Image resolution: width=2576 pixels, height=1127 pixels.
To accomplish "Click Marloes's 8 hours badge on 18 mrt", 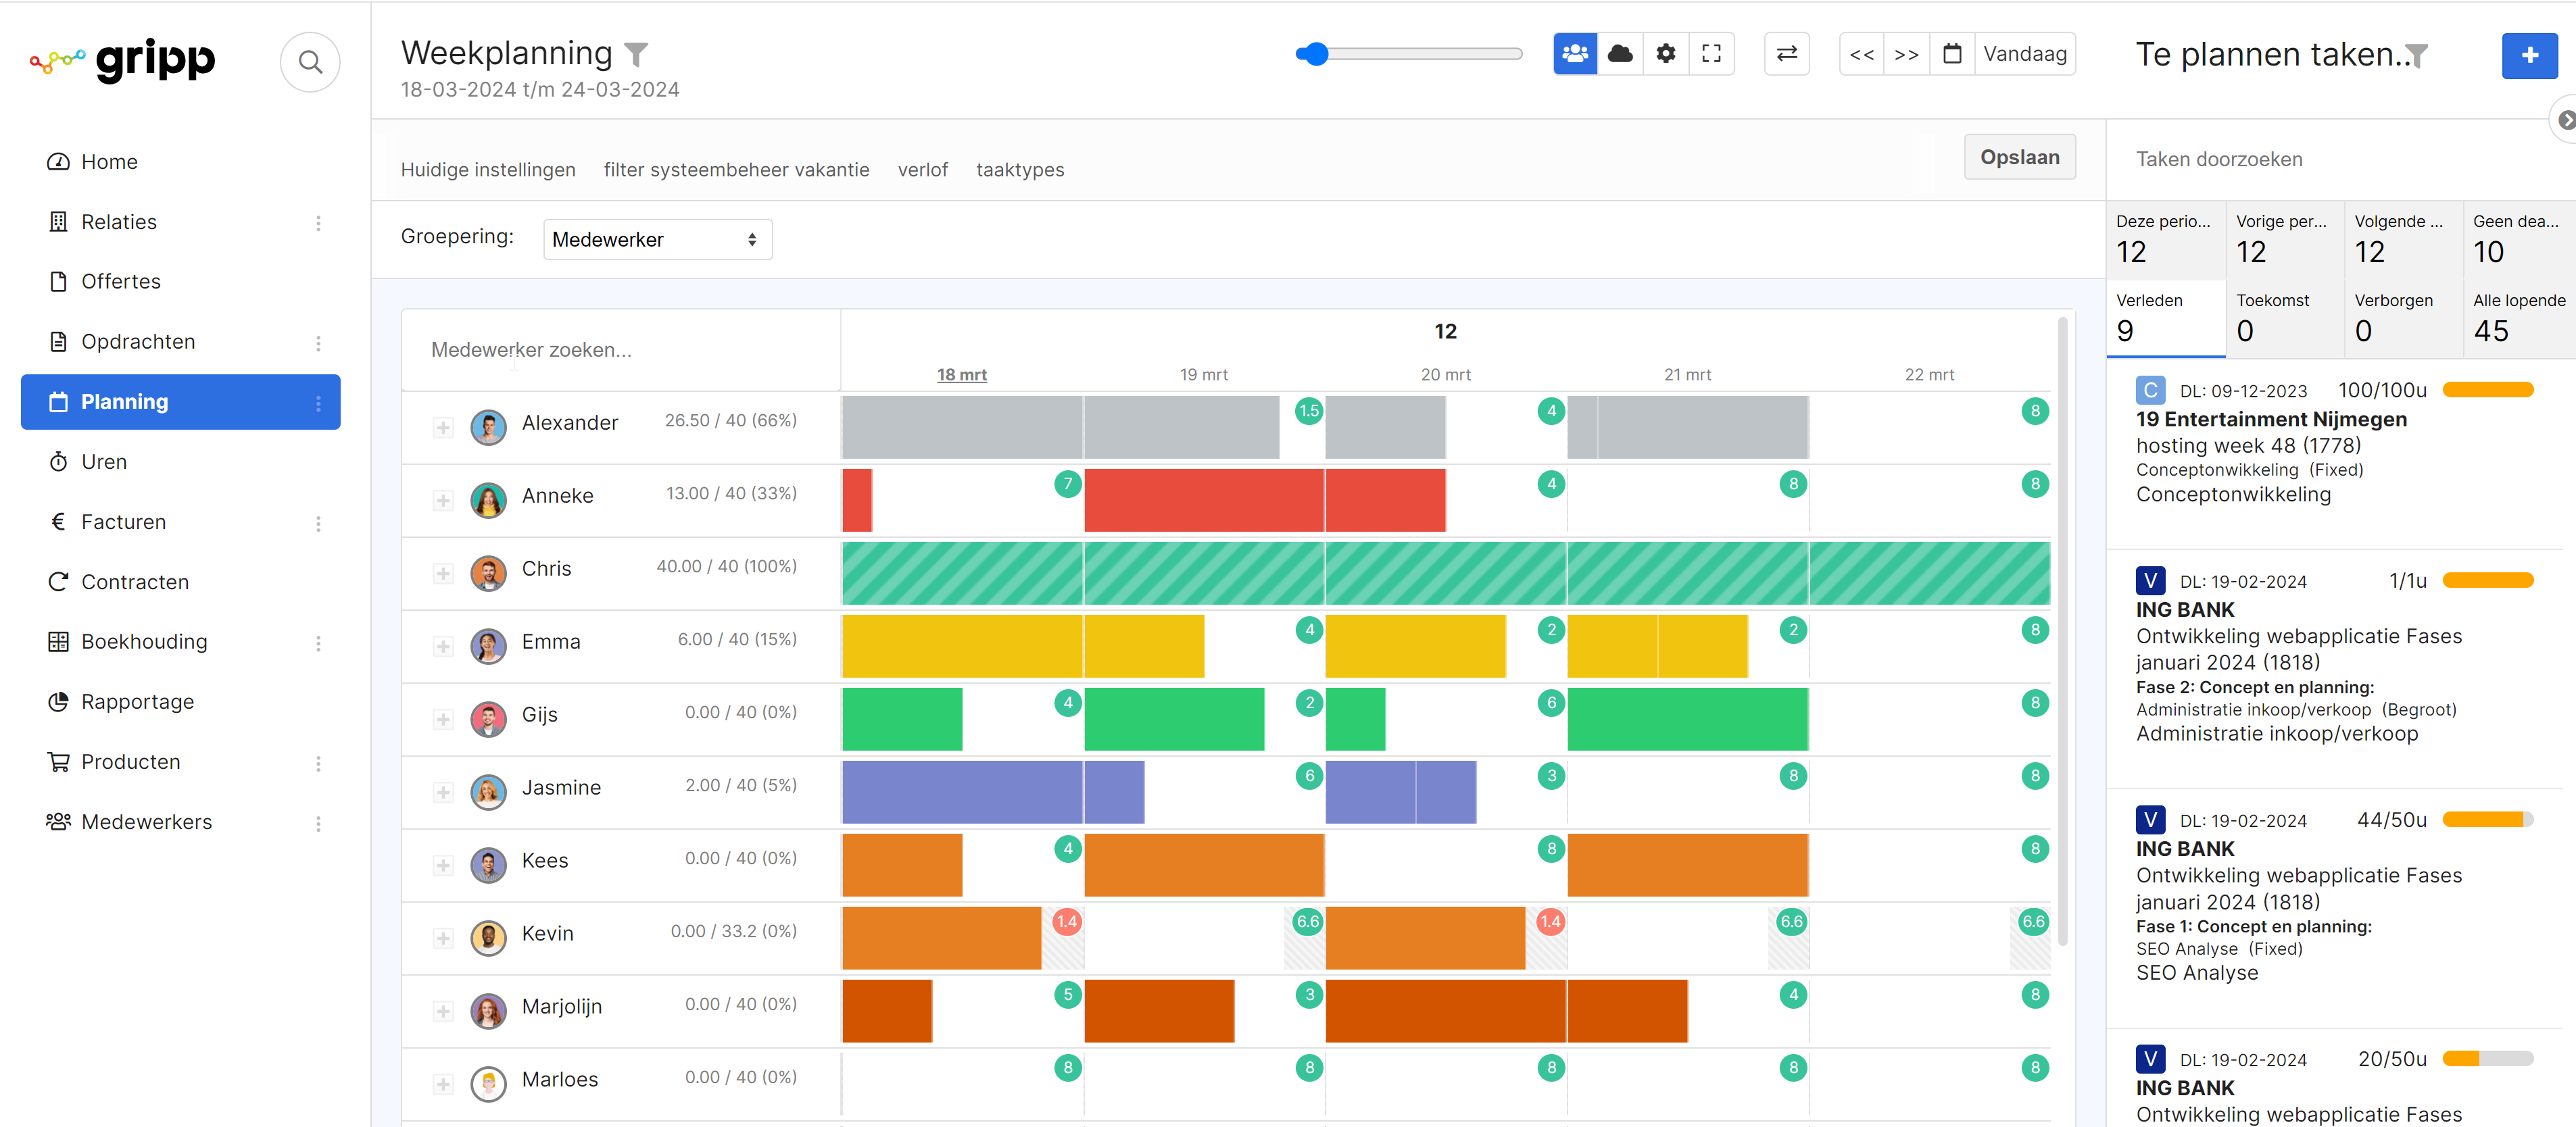I will tap(1067, 1068).
